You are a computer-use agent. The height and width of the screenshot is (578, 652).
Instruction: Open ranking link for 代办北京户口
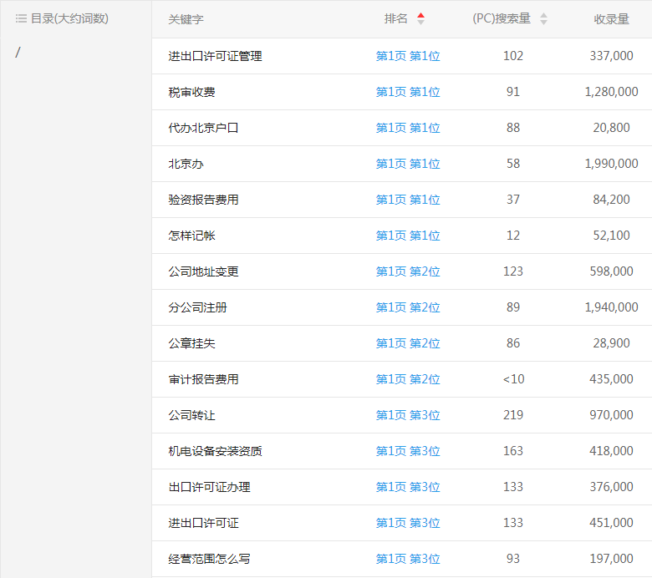pos(408,128)
